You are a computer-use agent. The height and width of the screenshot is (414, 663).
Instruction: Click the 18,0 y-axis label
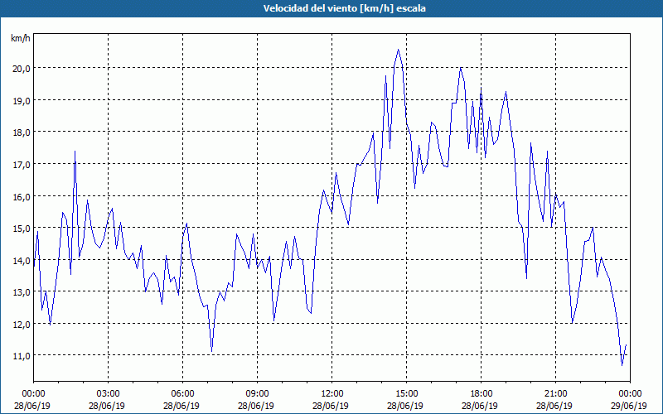(x=21, y=132)
